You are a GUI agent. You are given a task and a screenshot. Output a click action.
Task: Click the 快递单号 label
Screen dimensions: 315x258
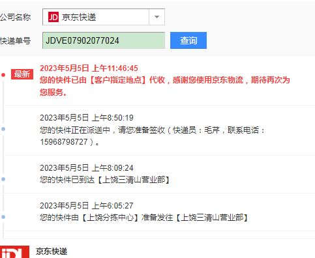[15, 40]
